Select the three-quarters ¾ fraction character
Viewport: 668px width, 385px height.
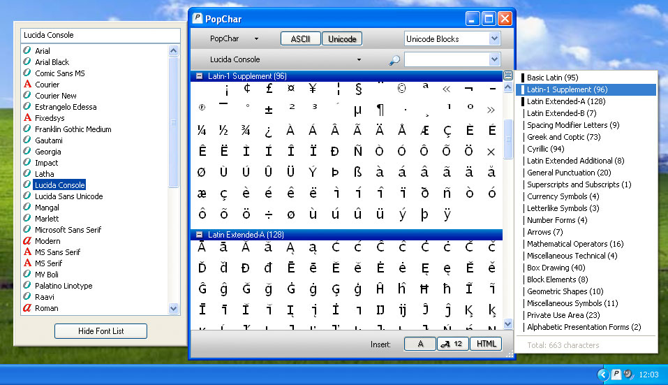coord(246,131)
